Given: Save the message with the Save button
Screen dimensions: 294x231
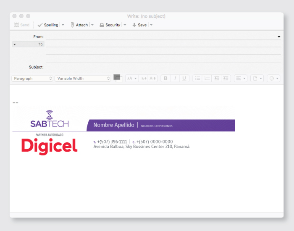Looking at the screenshot, I should pos(139,25).
